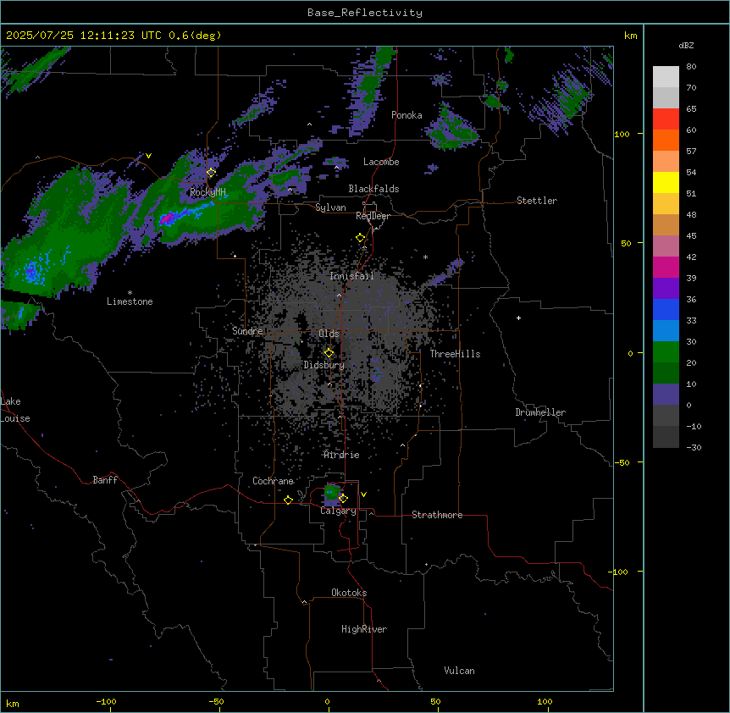The width and height of the screenshot is (730, 713).
Task: Click the Strathmore label
Action: click(437, 515)
